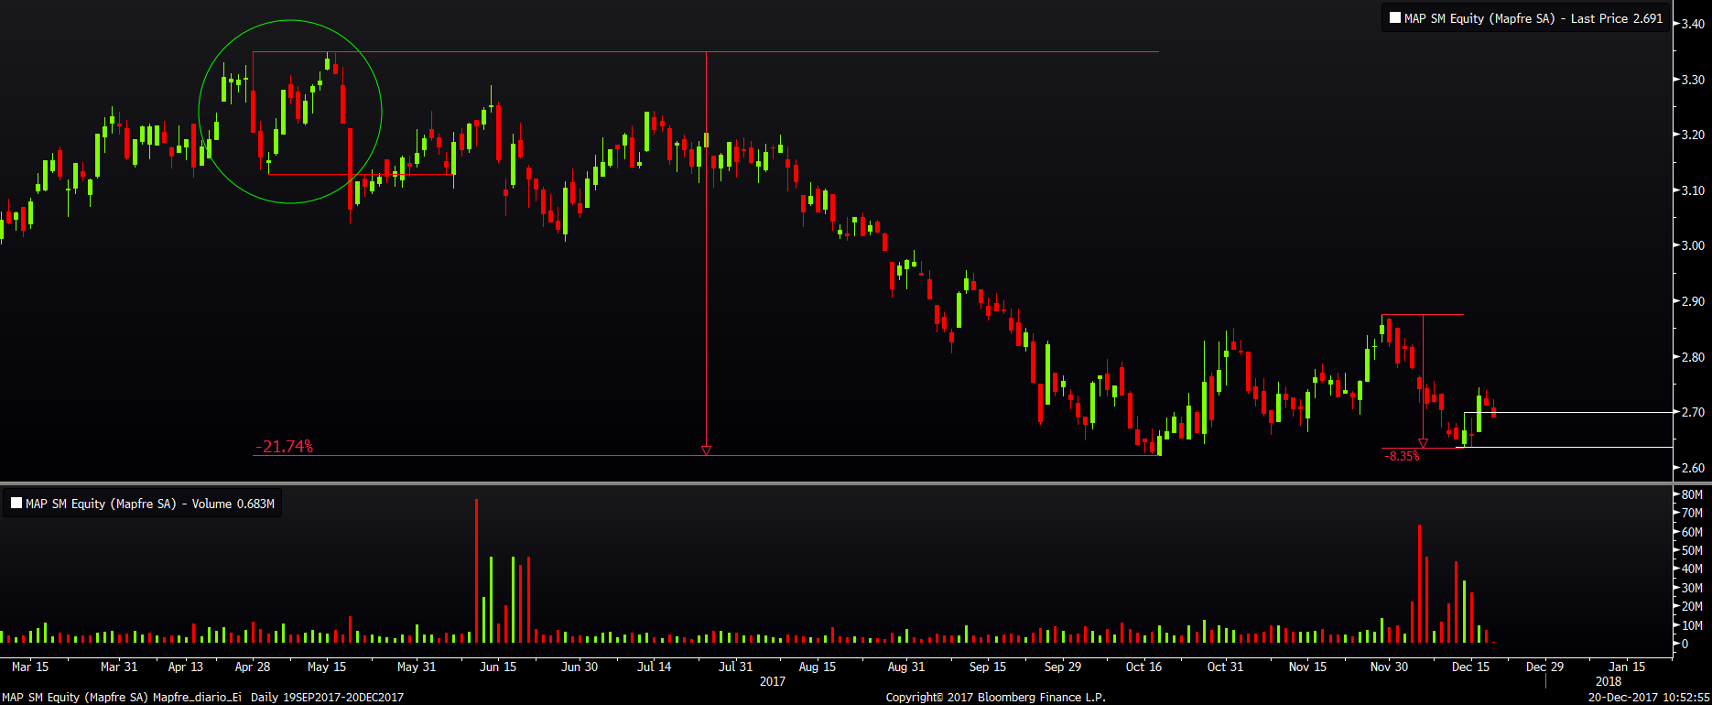This screenshot has height=705, width=1712.
Task: Click the 3.40 price axis label
Action: pos(1693,24)
